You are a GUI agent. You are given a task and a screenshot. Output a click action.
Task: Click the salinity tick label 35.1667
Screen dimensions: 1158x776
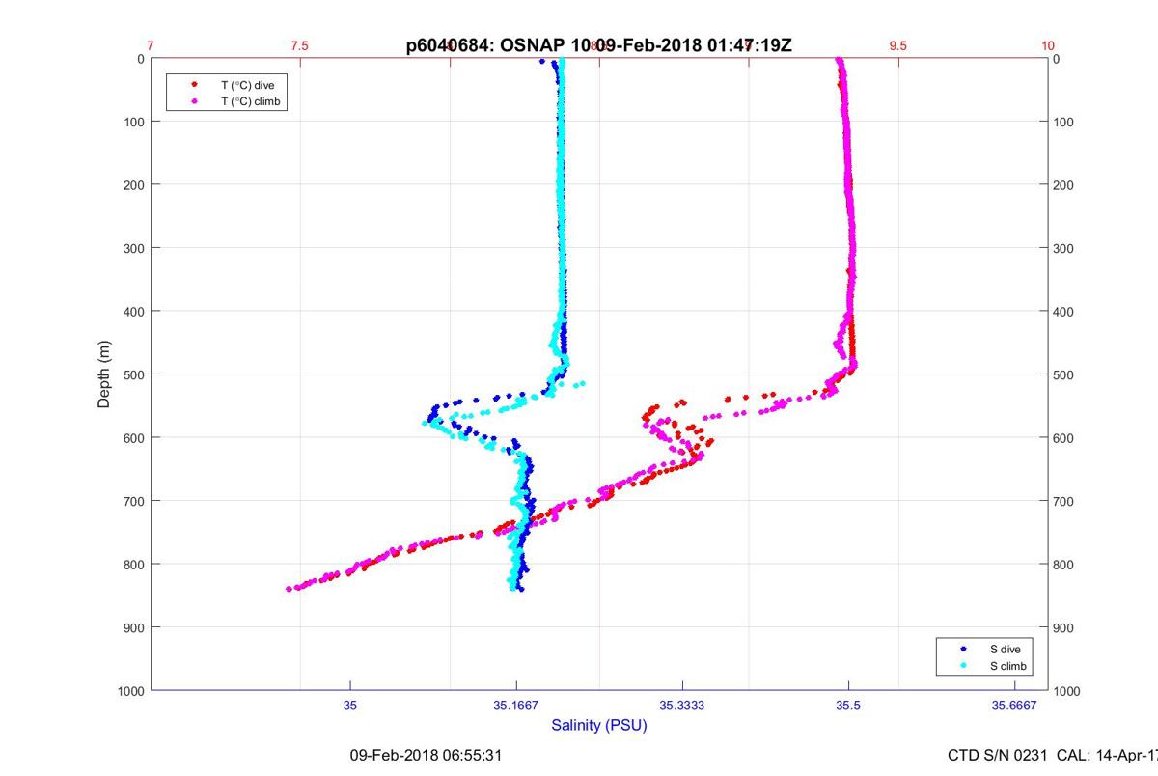516,706
